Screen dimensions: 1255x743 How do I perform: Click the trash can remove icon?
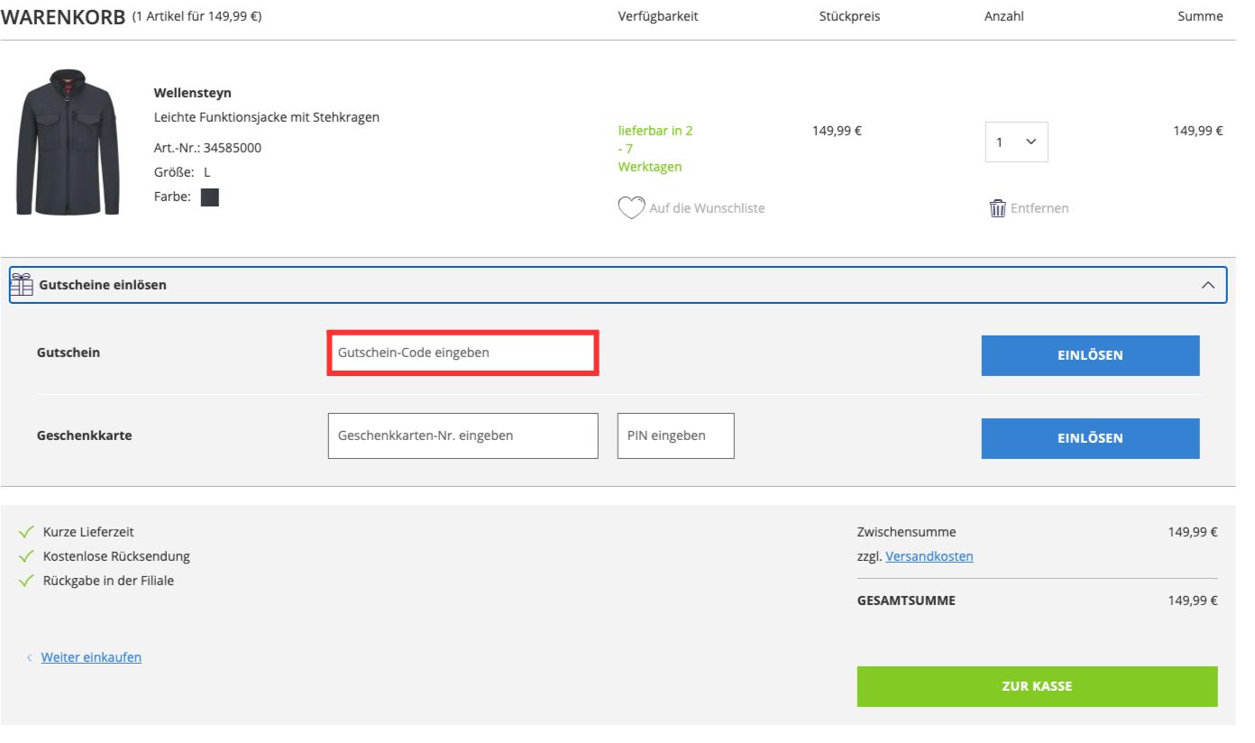click(998, 208)
